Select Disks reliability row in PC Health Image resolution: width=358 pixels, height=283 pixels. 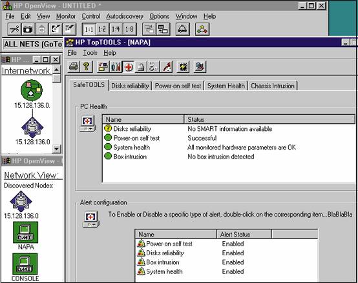point(229,129)
